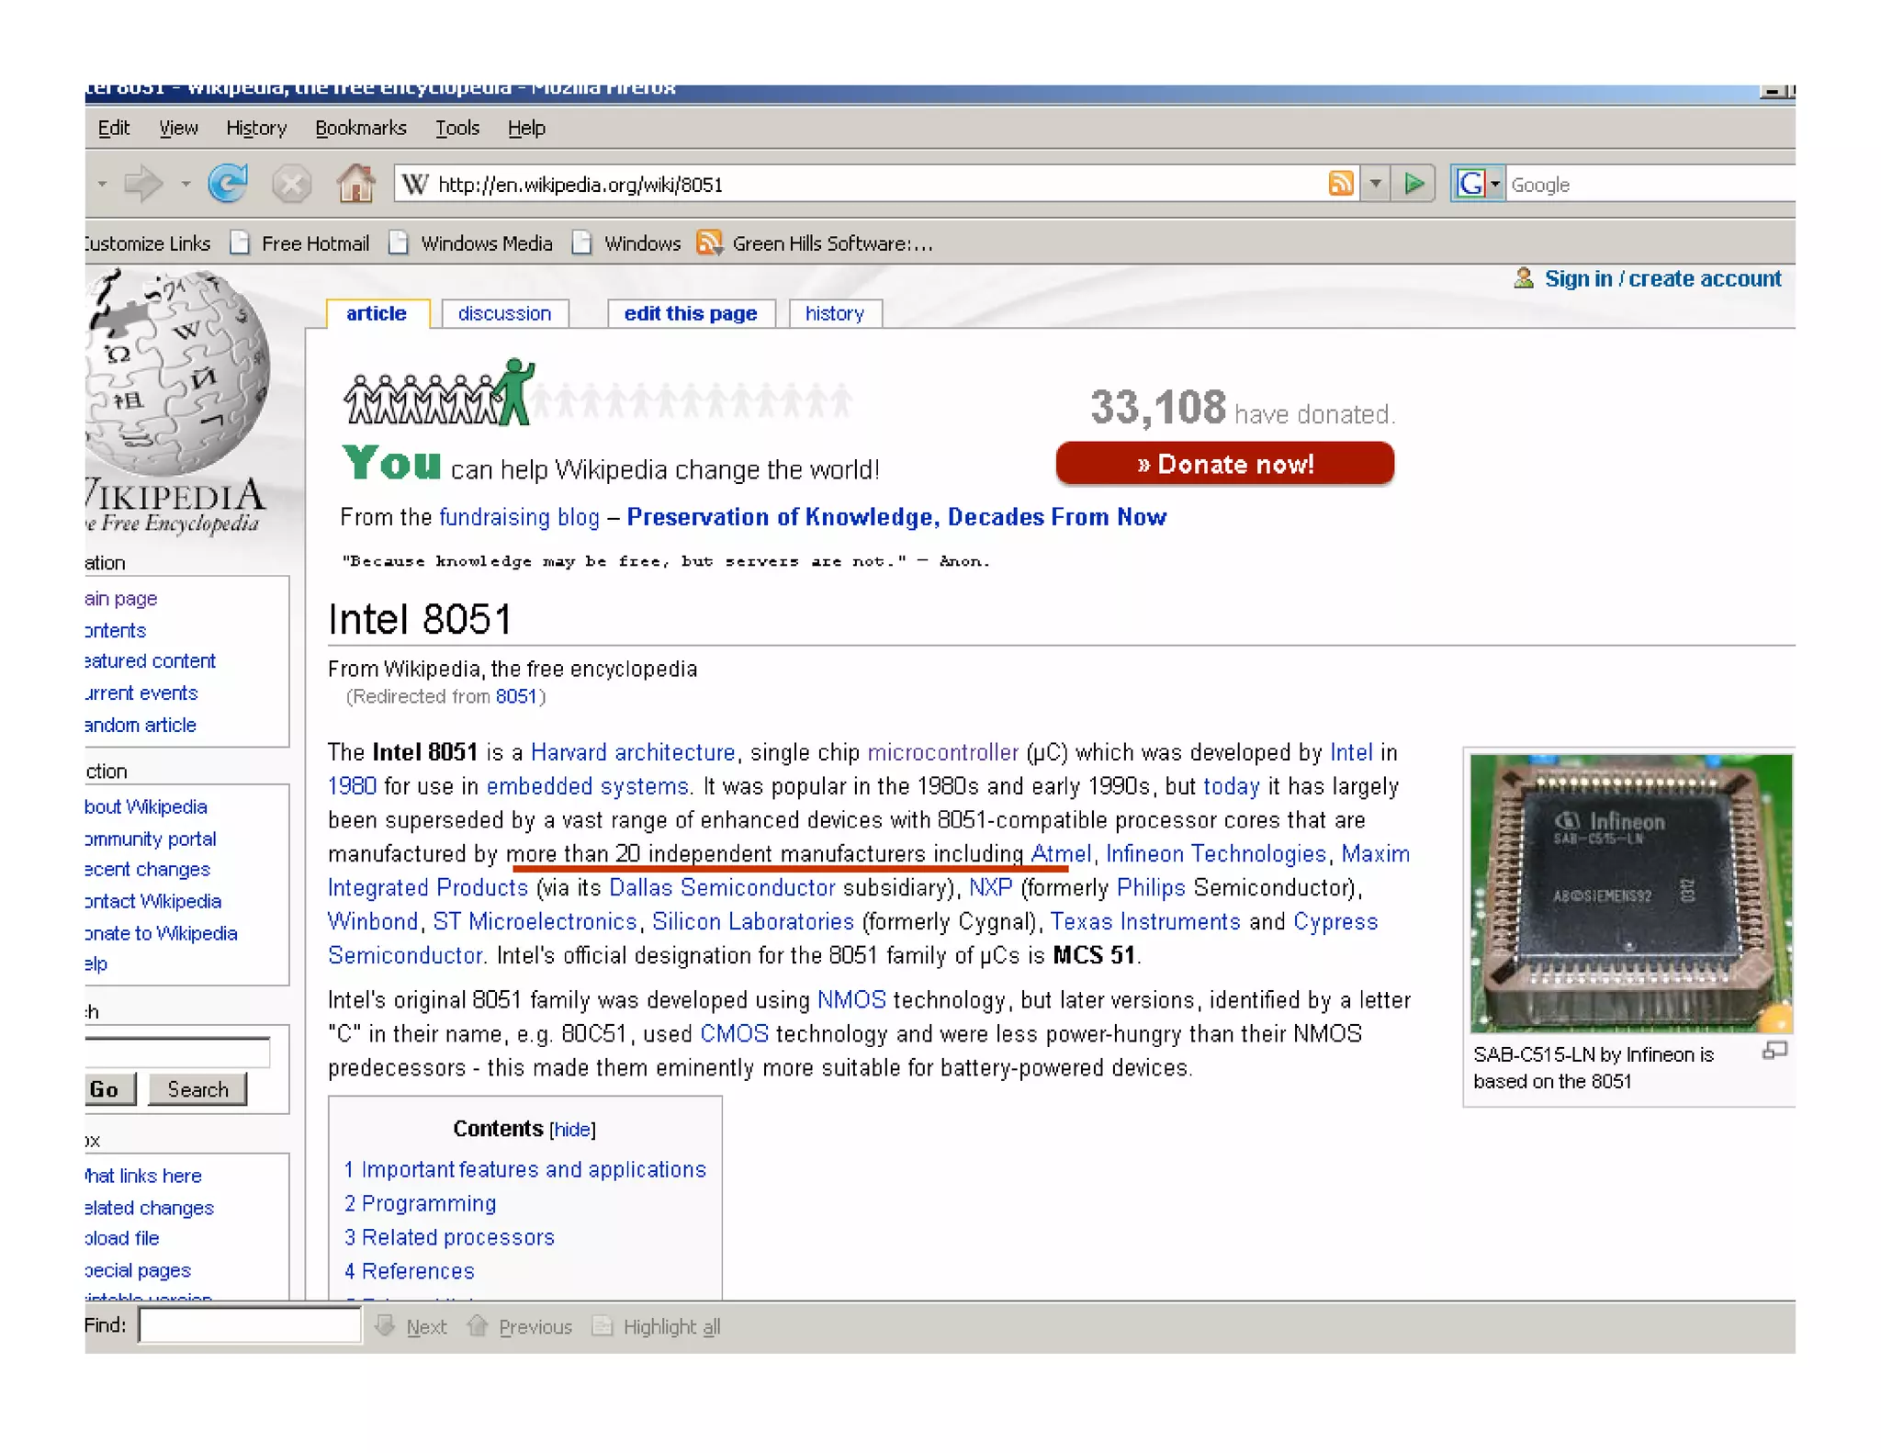Open the forward history dropdown arrow
The height and width of the screenshot is (1453, 1881).
point(186,184)
